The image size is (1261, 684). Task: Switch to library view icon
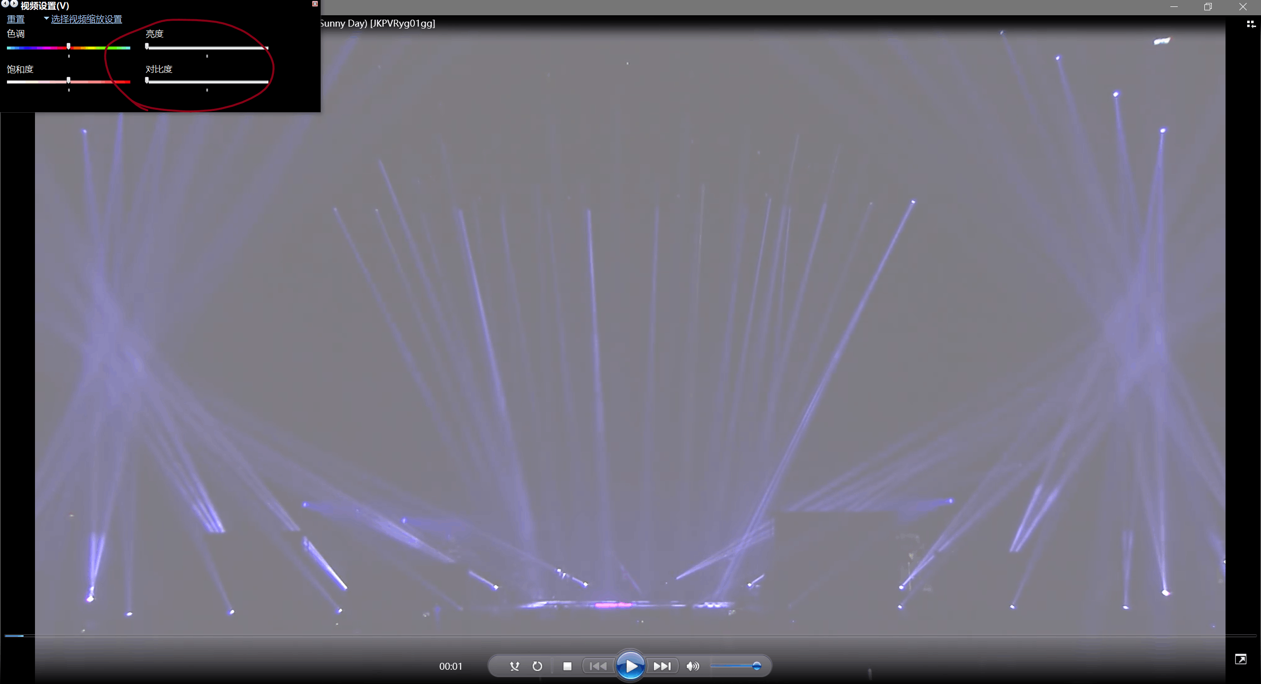click(x=1251, y=24)
